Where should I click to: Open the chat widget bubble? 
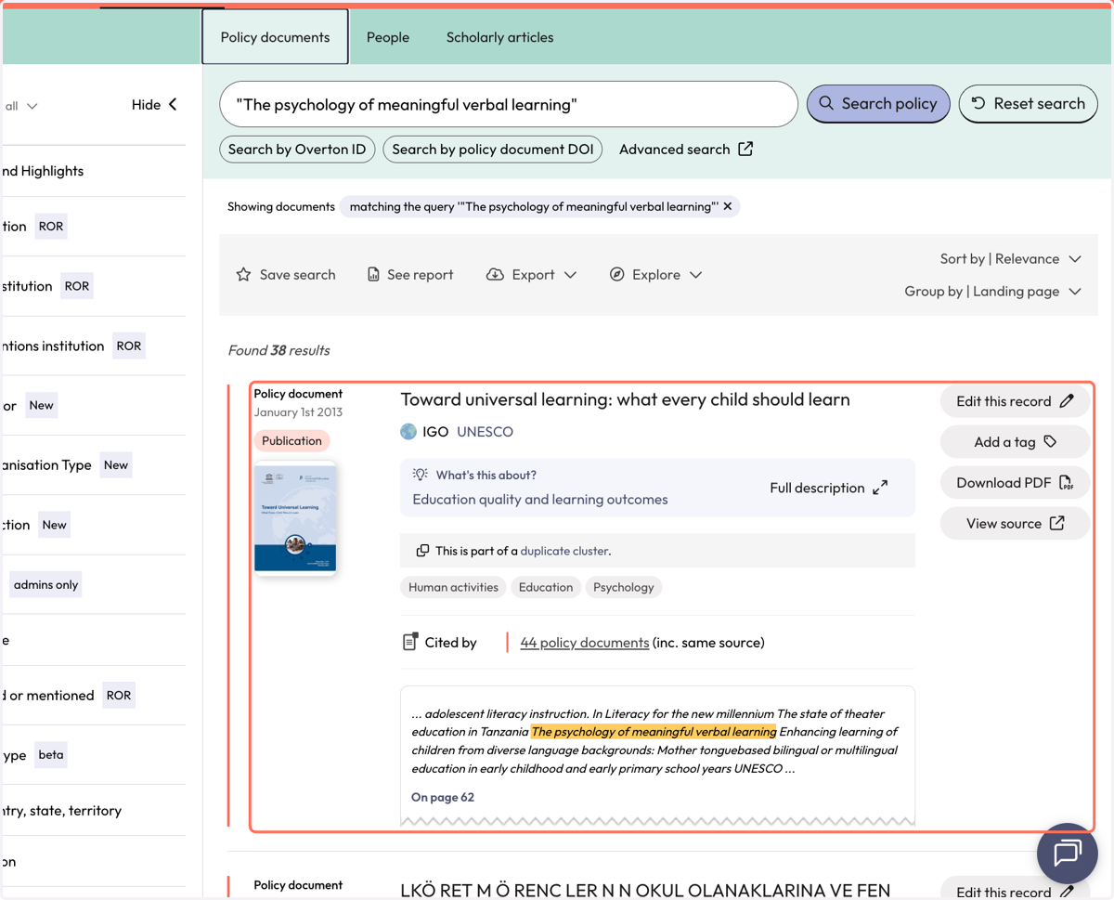[x=1068, y=853]
